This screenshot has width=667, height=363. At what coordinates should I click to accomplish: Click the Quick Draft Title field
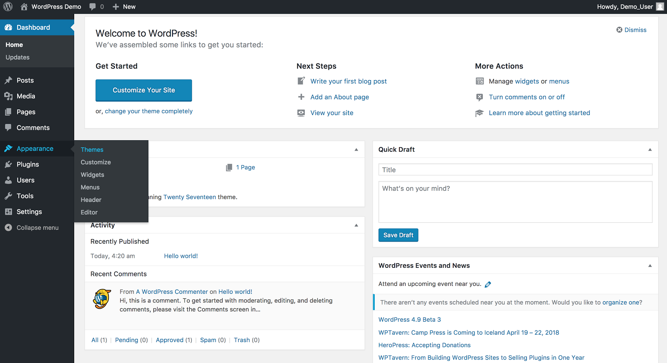tap(515, 170)
